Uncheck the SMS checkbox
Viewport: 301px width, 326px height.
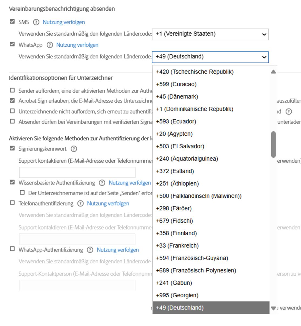[x=12, y=22]
